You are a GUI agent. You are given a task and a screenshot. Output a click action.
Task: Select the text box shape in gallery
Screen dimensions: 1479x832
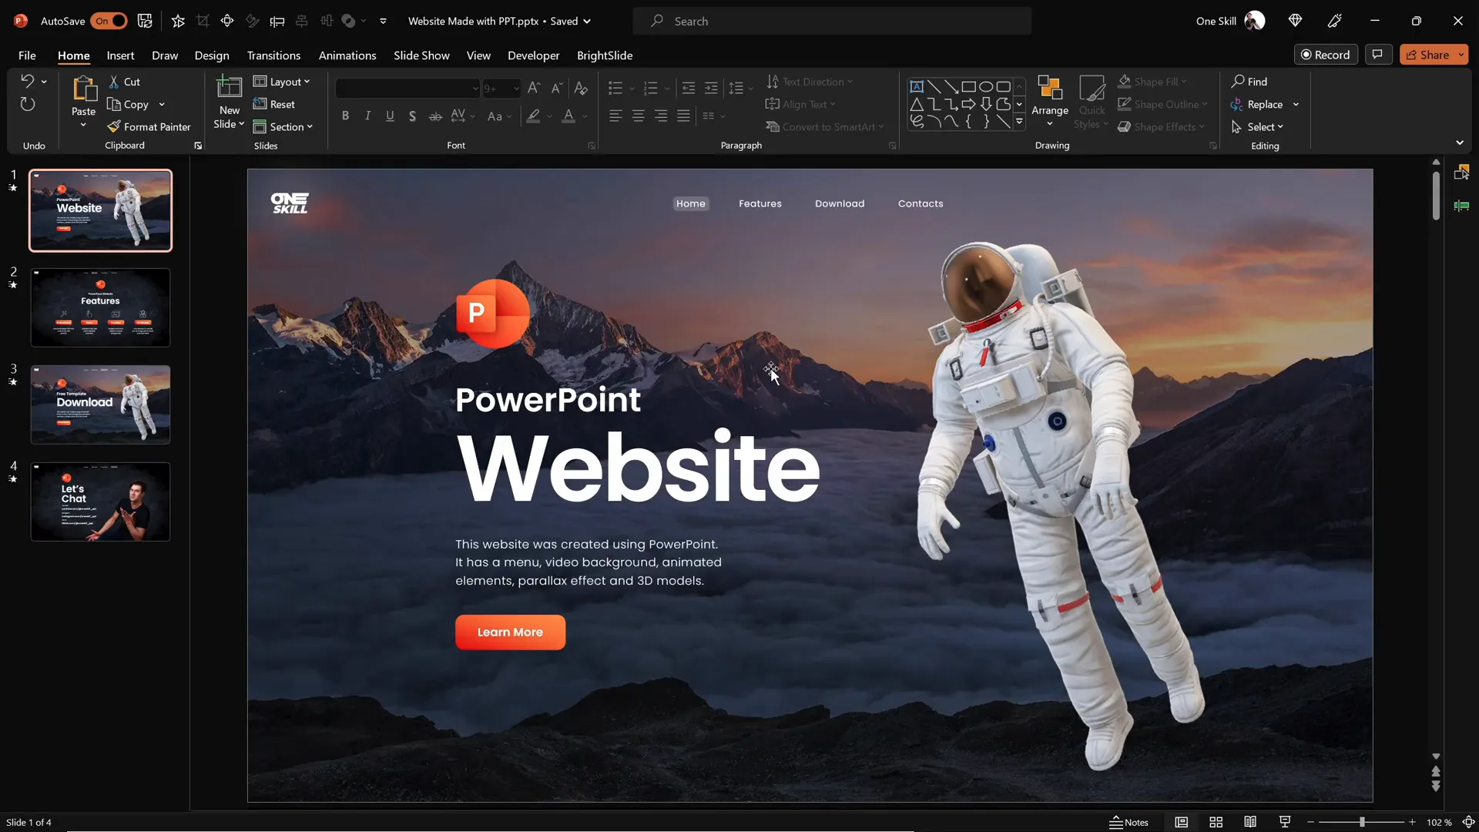[917, 86]
